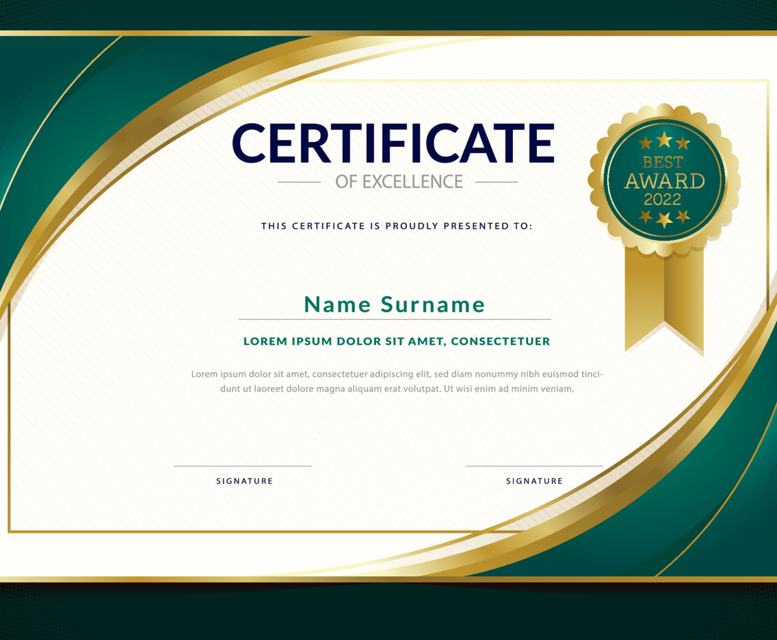Click the left SIGNATURE label
777x640 pixels.
(x=244, y=481)
